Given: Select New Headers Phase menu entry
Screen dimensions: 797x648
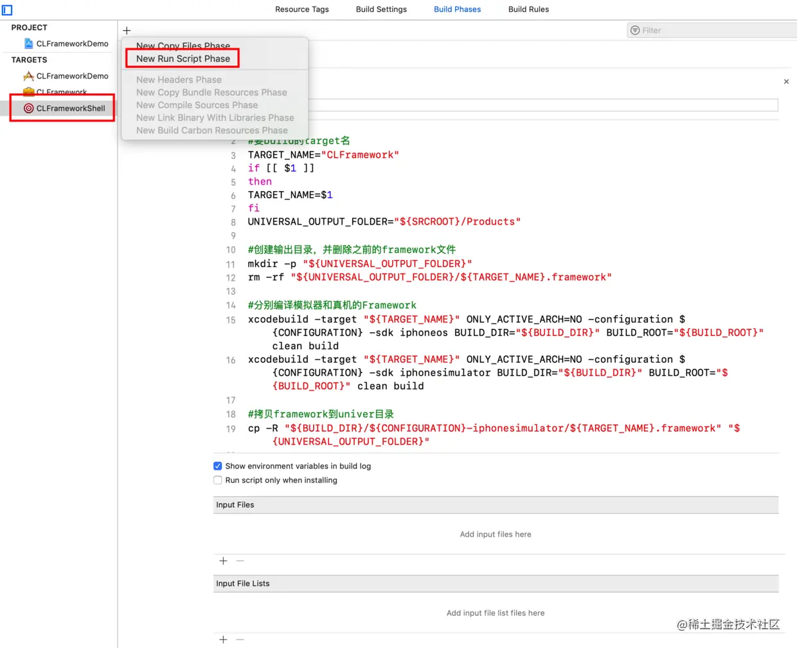Looking at the screenshot, I should (x=179, y=80).
